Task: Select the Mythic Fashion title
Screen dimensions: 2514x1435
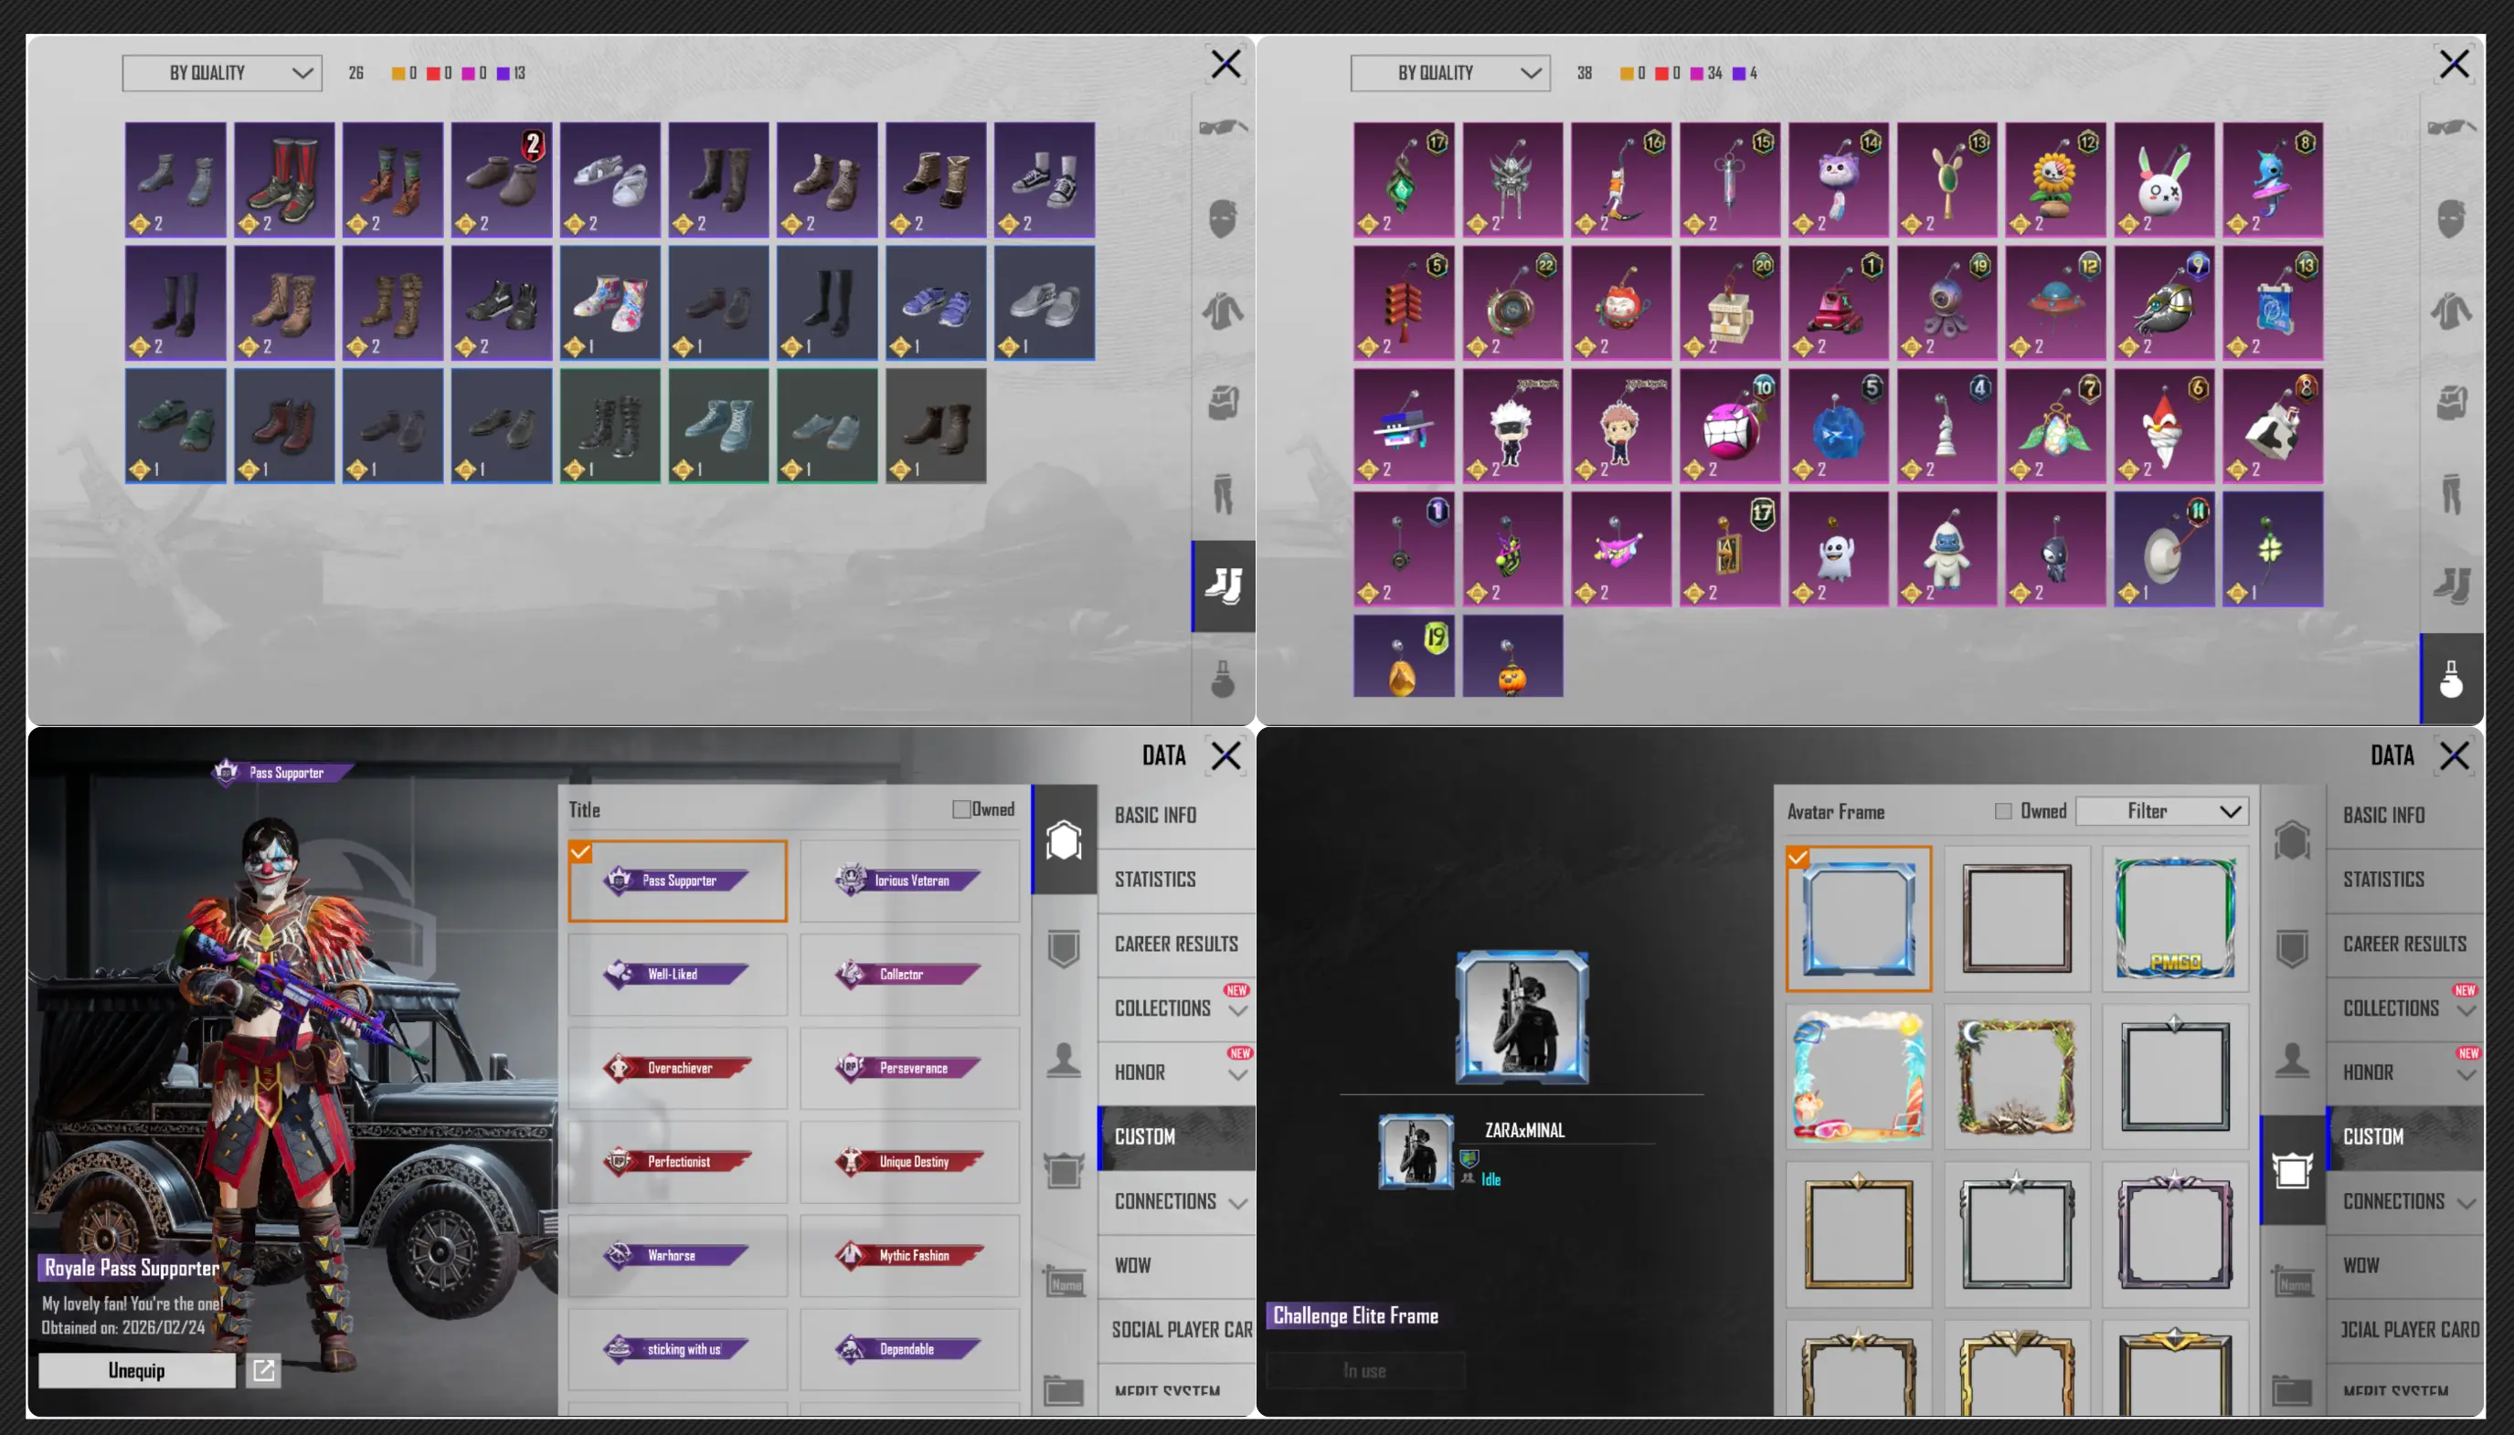Action: pos(909,1256)
